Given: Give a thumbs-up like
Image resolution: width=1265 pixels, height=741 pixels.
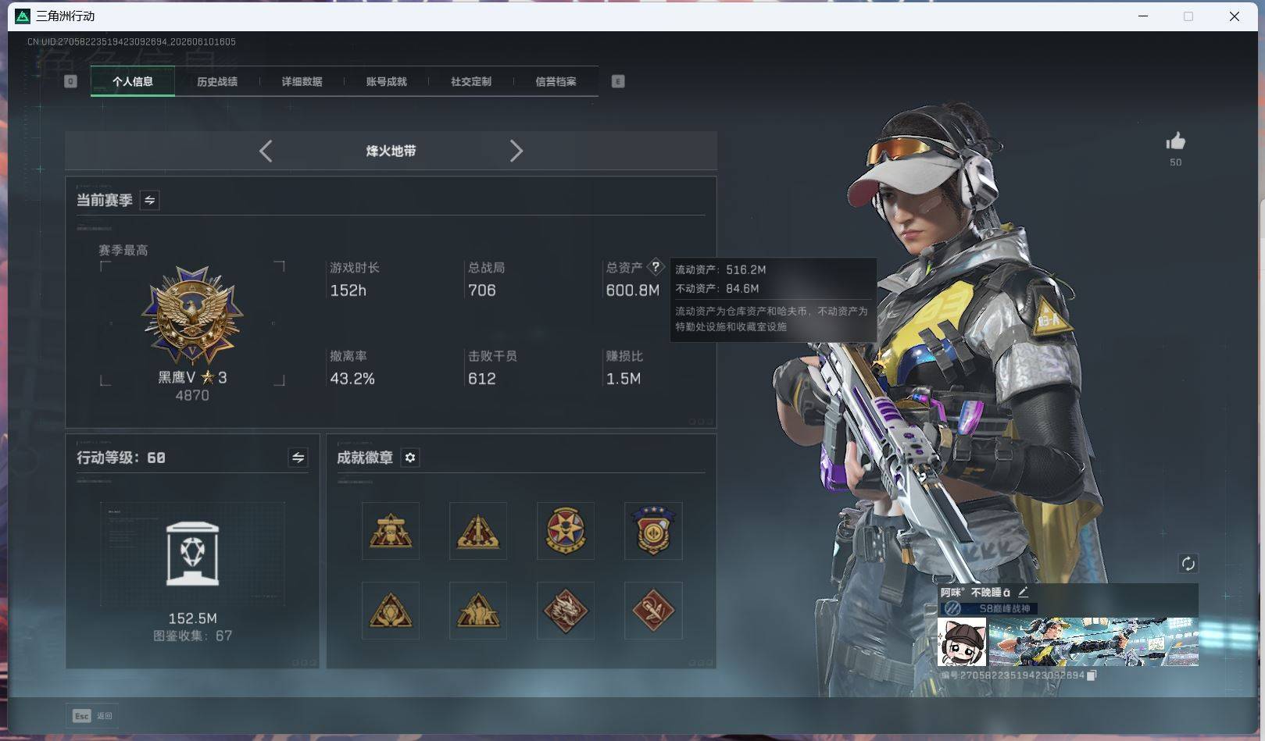Looking at the screenshot, I should (x=1176, y=141).
